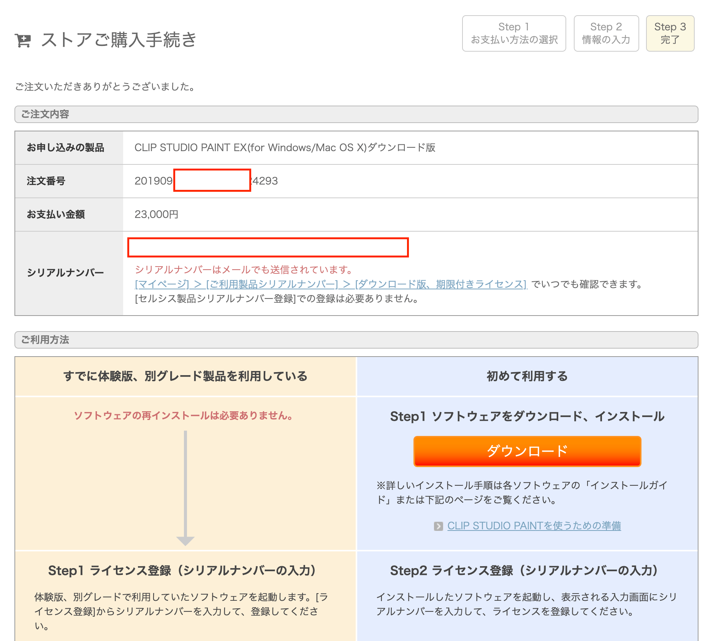The image size is (719, 641).
Task: Click the お支払い金額 row label
Action: (x=56, y=215)
